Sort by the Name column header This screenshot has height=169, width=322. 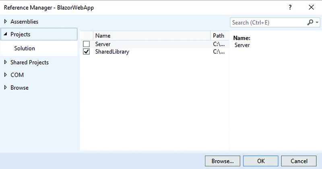152,36
